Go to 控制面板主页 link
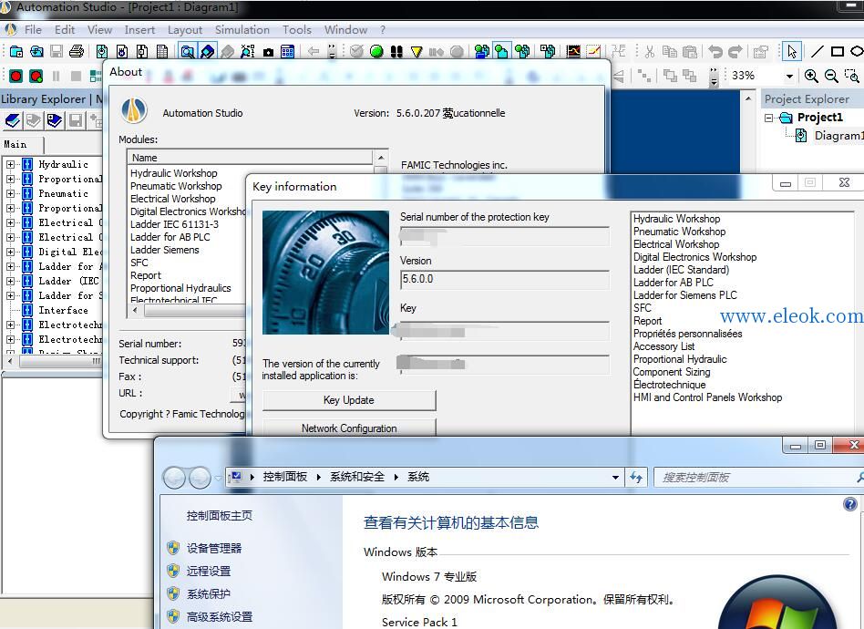This screenshot has height=629, width=864. click(220, 515)
